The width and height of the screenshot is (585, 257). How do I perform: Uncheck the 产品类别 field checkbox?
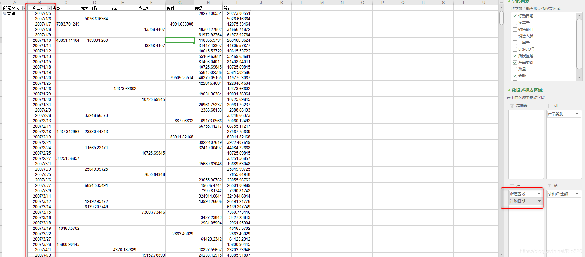pos(515,63)
